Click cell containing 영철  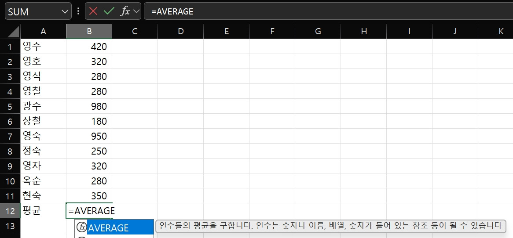tap(43, 92)
